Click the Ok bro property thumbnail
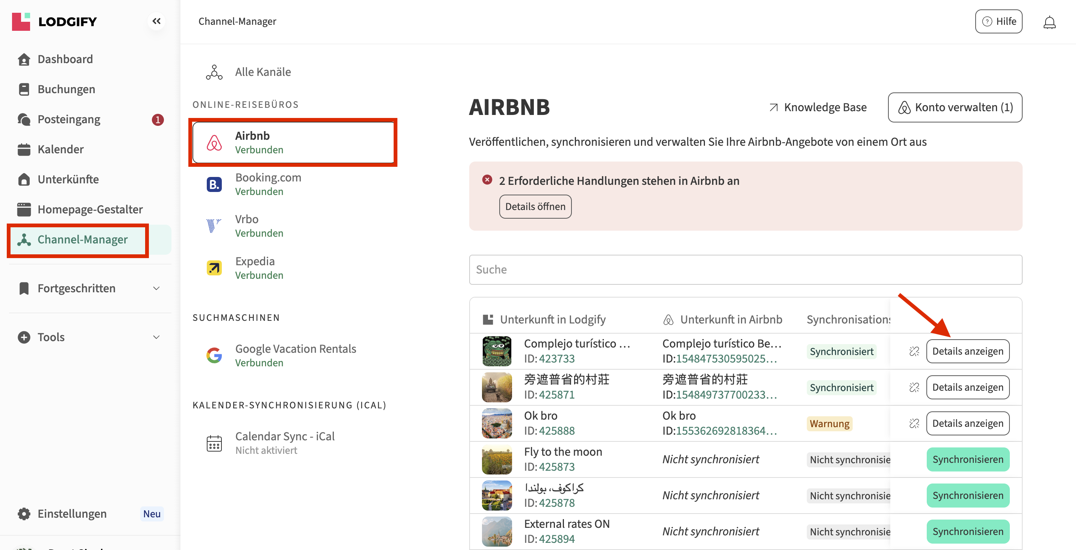 497,423
